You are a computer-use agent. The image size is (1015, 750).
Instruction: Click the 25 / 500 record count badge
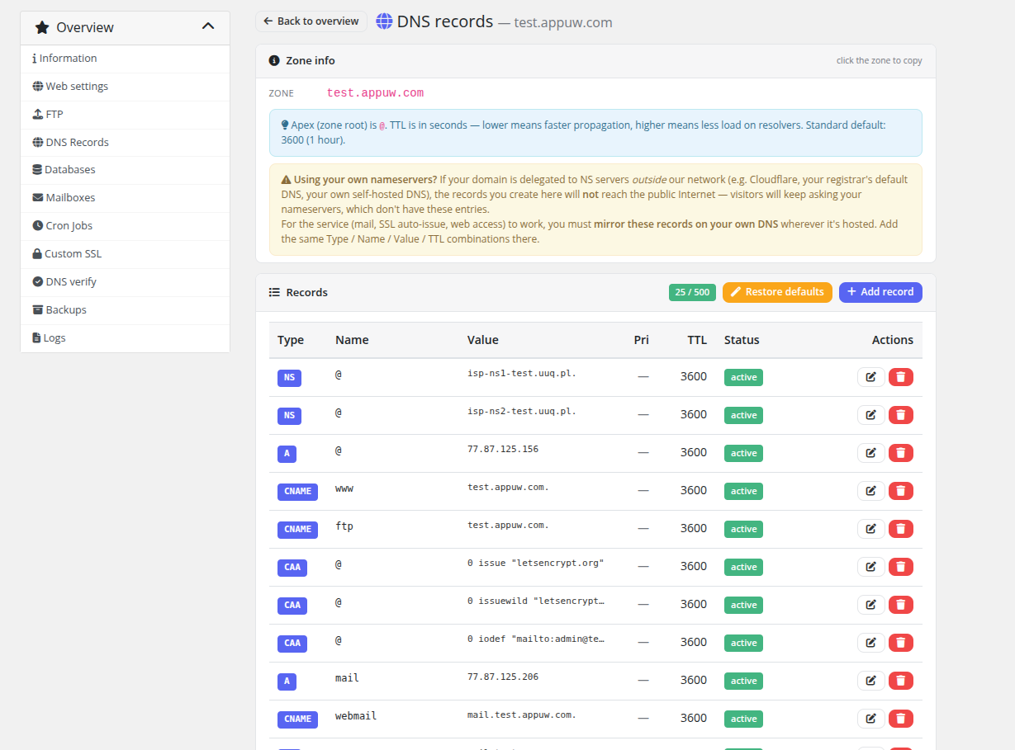[692, 292]
